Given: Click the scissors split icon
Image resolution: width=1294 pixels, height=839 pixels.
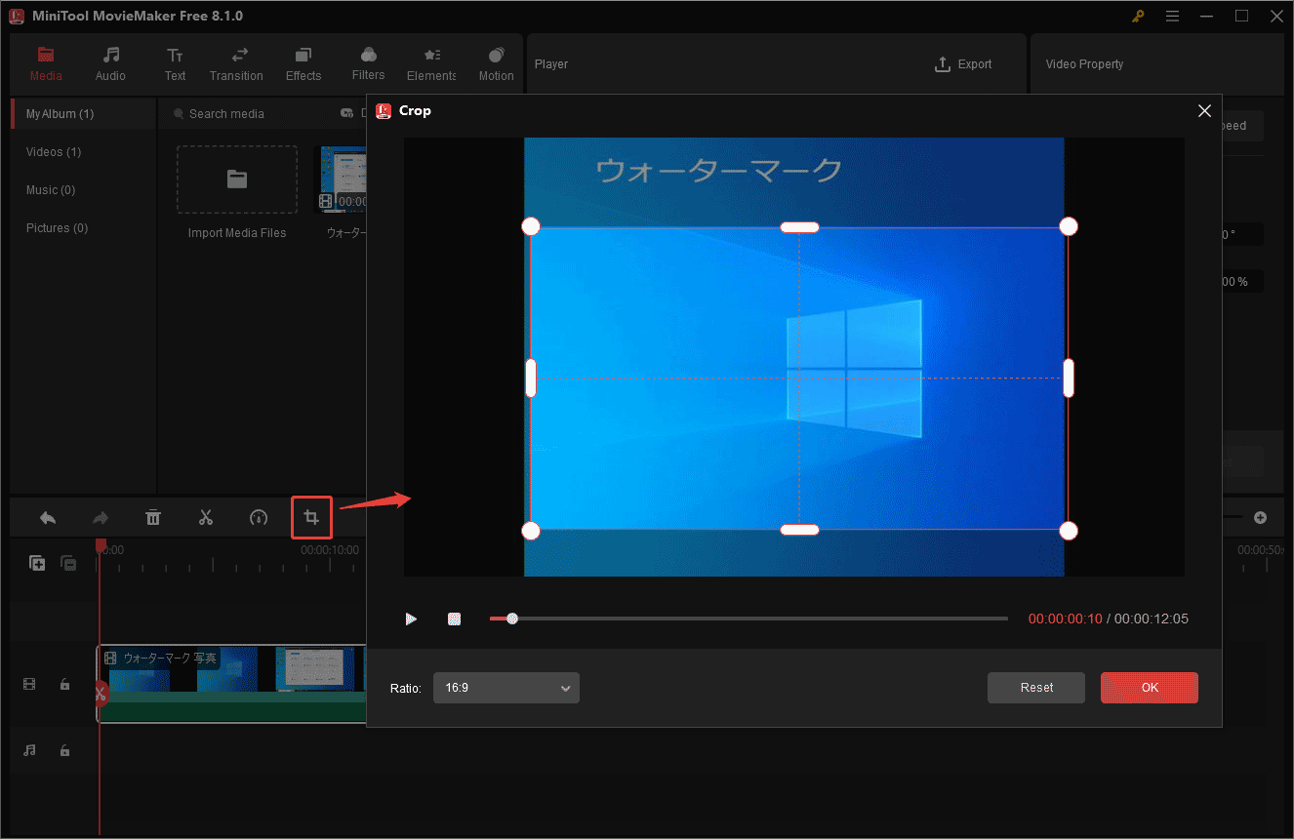Looking at the screenshot, I should tap(205, 518).
